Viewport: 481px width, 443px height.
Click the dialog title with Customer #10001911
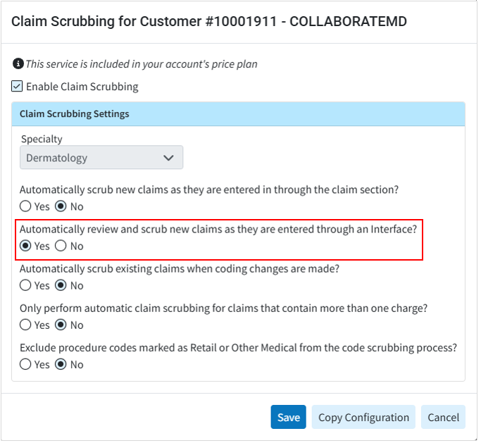208,21
